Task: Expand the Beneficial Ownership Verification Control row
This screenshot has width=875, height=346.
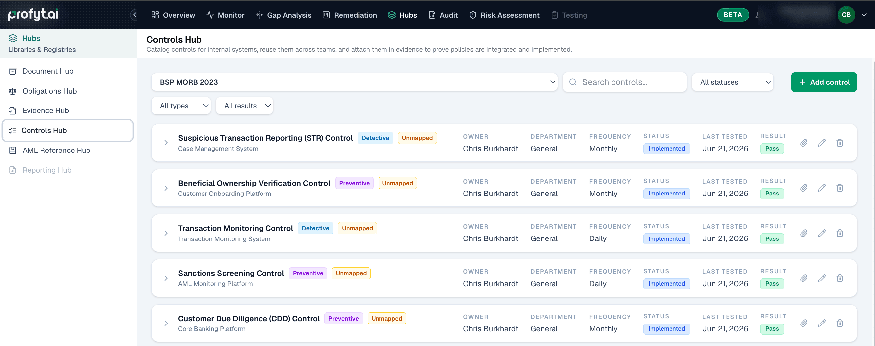Action: (x=166, y=188)
